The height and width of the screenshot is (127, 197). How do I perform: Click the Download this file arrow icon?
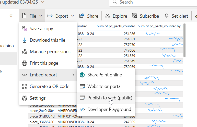point(24,40)
